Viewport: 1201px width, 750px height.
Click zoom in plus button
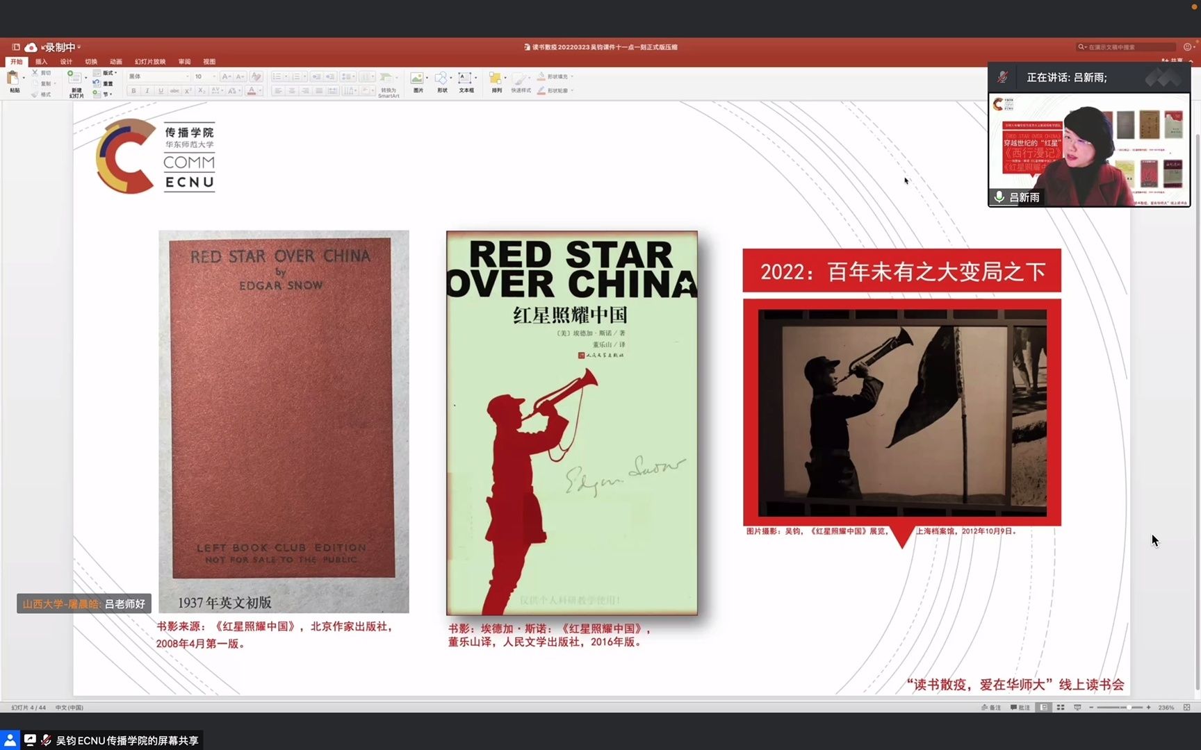tap(1148, 707)
